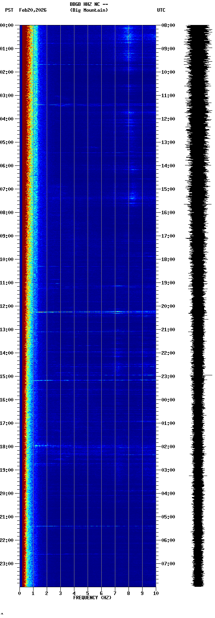Viewport: 215px width, 618px height.
Task: Click the PST 16:00 time label
Action: (x=7, y=400)
